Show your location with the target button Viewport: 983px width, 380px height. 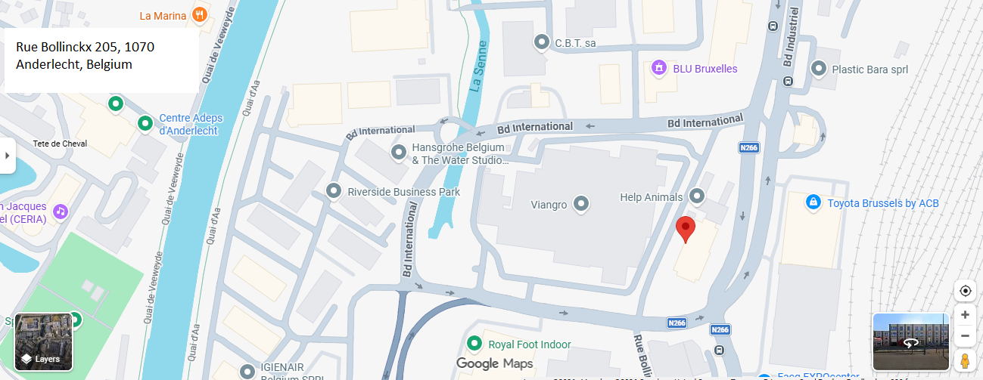coord(964,291)
